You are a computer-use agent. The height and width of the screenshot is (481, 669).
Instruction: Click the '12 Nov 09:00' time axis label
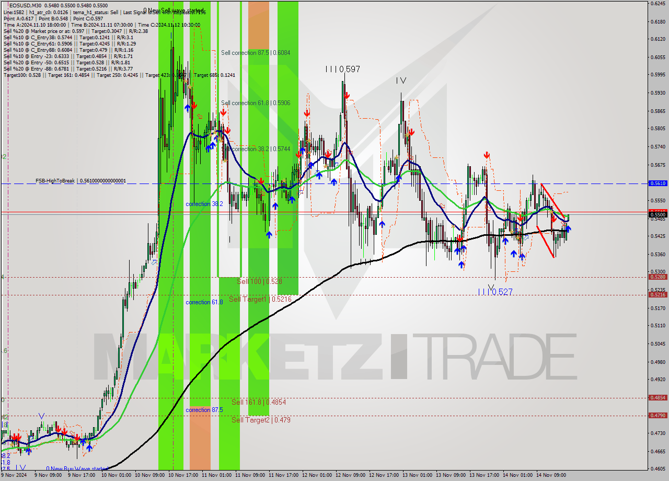click(x=351, y=476)
